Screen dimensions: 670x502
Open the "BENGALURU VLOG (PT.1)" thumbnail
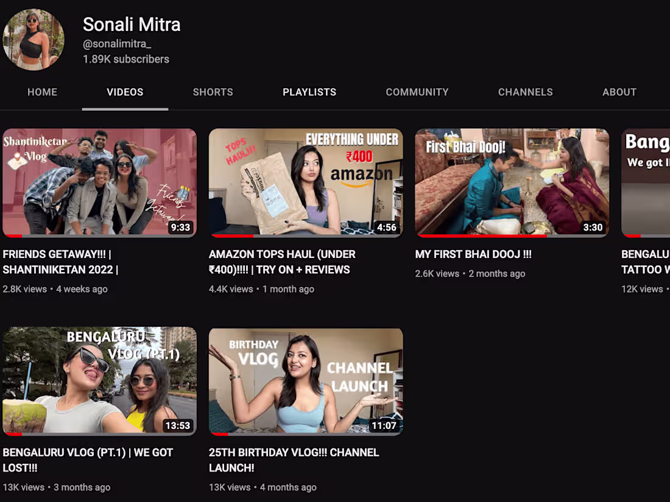point(99,380)
